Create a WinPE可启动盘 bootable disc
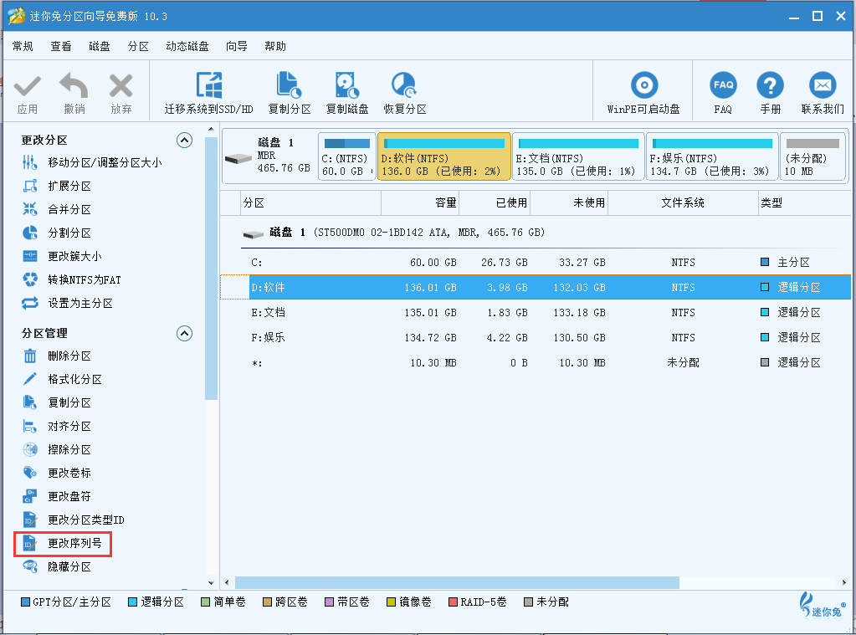Screen dimensions: 856x635 (643, 94)
